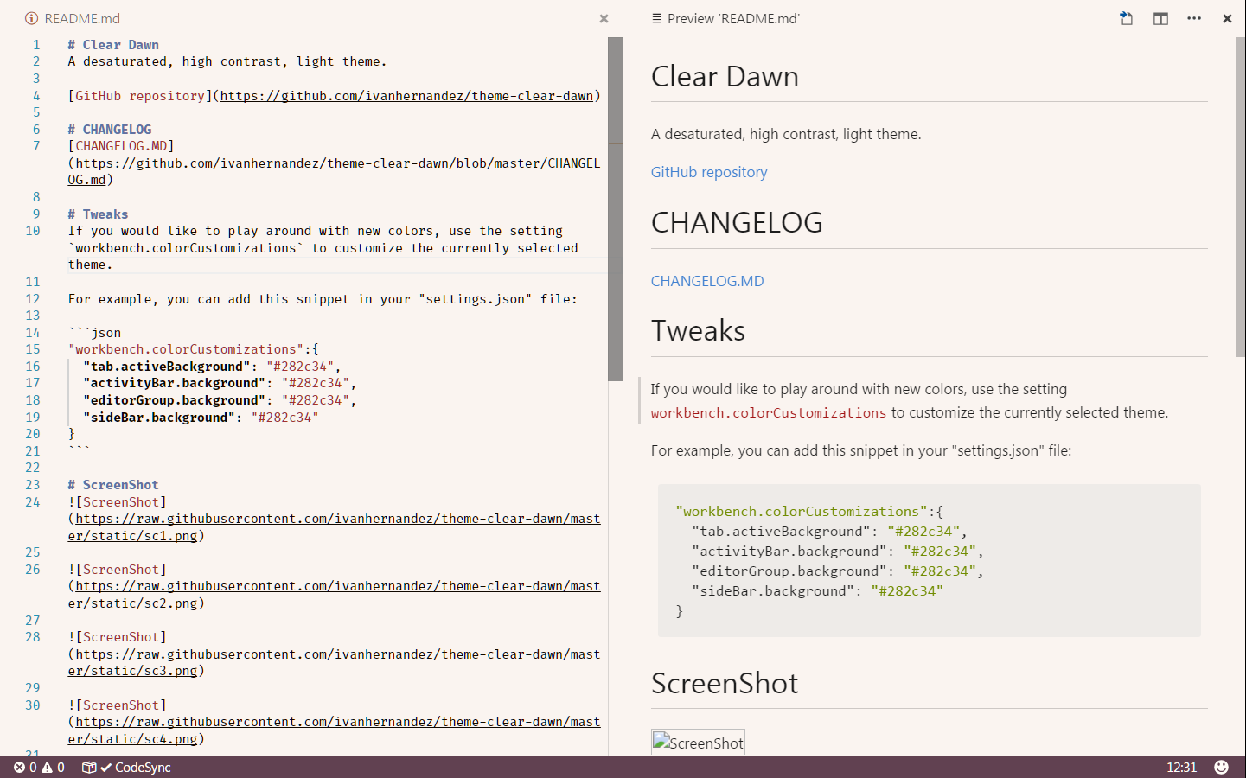Click the README.md info icon
The image size is (1246, 778).
click(31, 19)
